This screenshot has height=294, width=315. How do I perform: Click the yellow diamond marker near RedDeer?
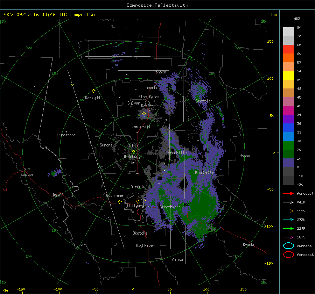[x=144, y=114]
